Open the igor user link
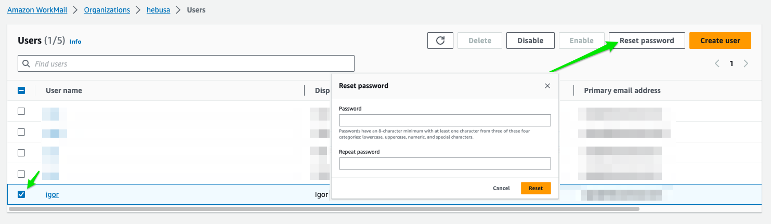The width and height of the screenshot is (771, 224). [x=52, y=195]
